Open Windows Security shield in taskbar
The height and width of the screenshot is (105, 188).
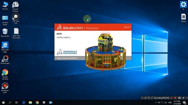[x=44, y=102]
